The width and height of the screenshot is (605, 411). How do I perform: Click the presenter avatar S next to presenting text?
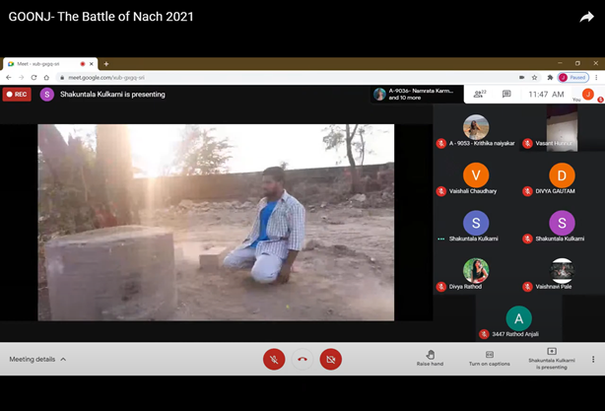click(47, 95)
